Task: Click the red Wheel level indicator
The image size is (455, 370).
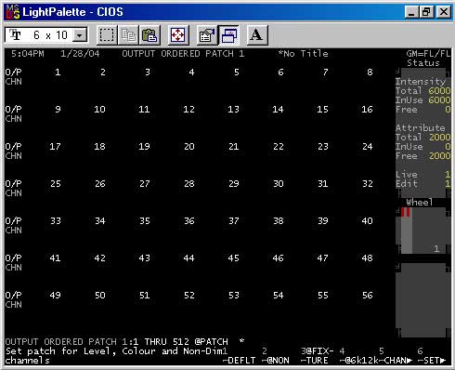Action: point(406,212)
